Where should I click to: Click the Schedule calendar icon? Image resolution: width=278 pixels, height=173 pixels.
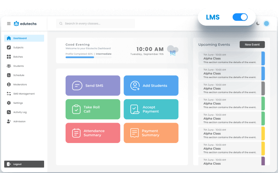pos(9,75)
